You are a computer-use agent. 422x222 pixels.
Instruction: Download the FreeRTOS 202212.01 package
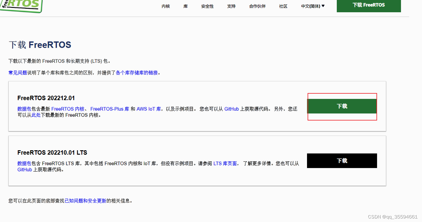pyautogui.click(x=342, y=106)
